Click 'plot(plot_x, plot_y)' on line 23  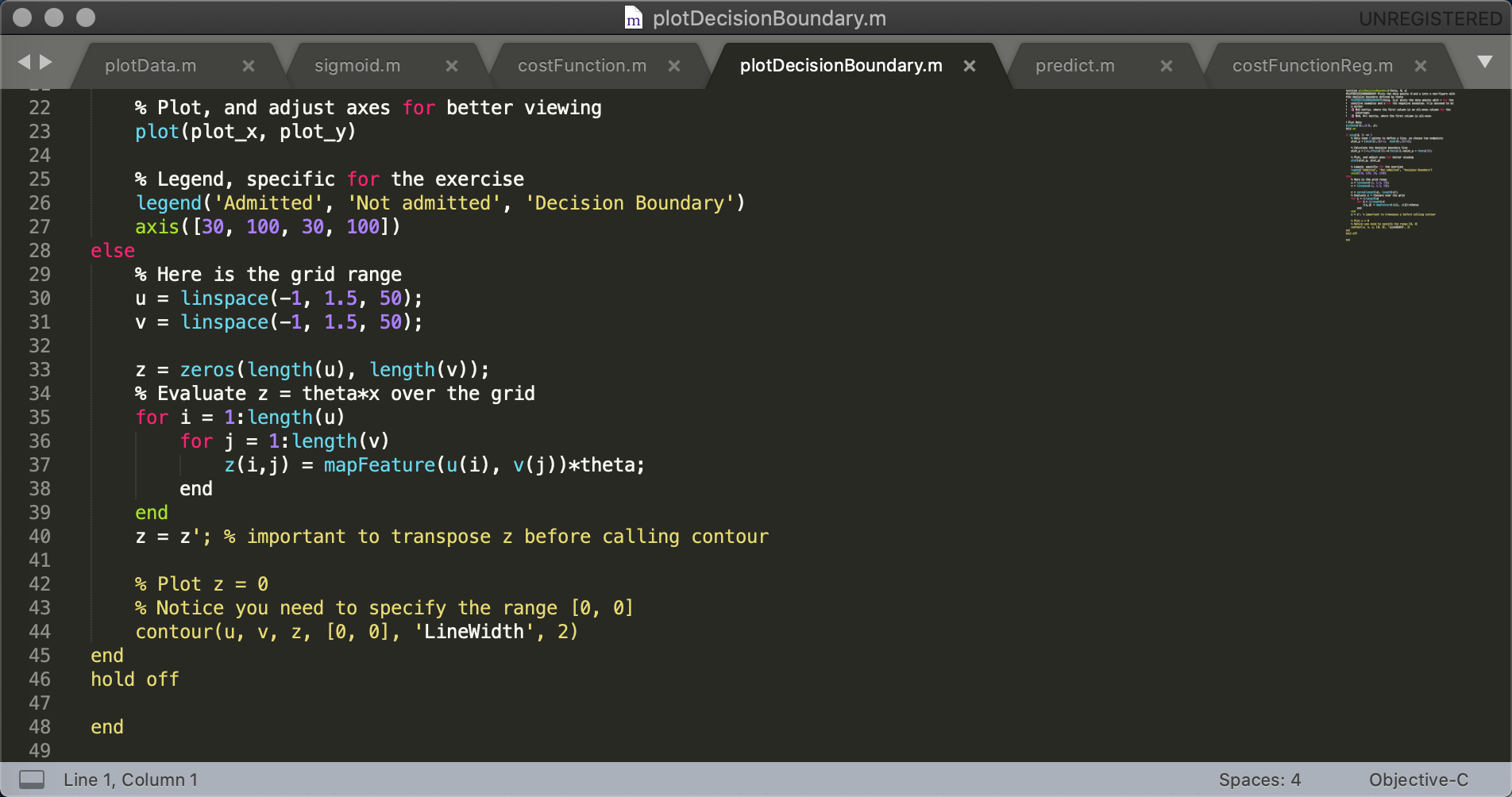pos(245,132)
